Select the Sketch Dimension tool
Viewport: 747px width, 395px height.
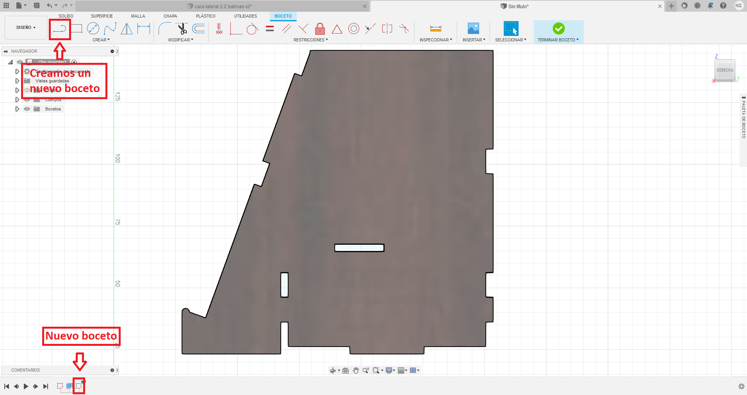click(x=144, y=28)
